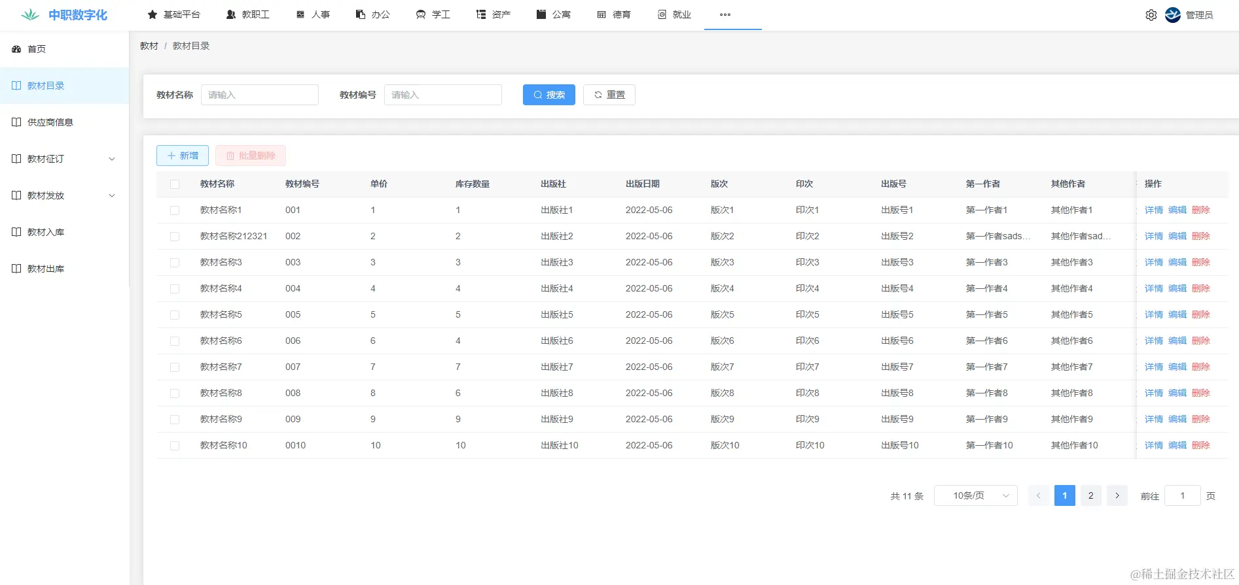1239x585 pixels.
Task: Select the 首页 sidebar item
Action: click(64, 49)
